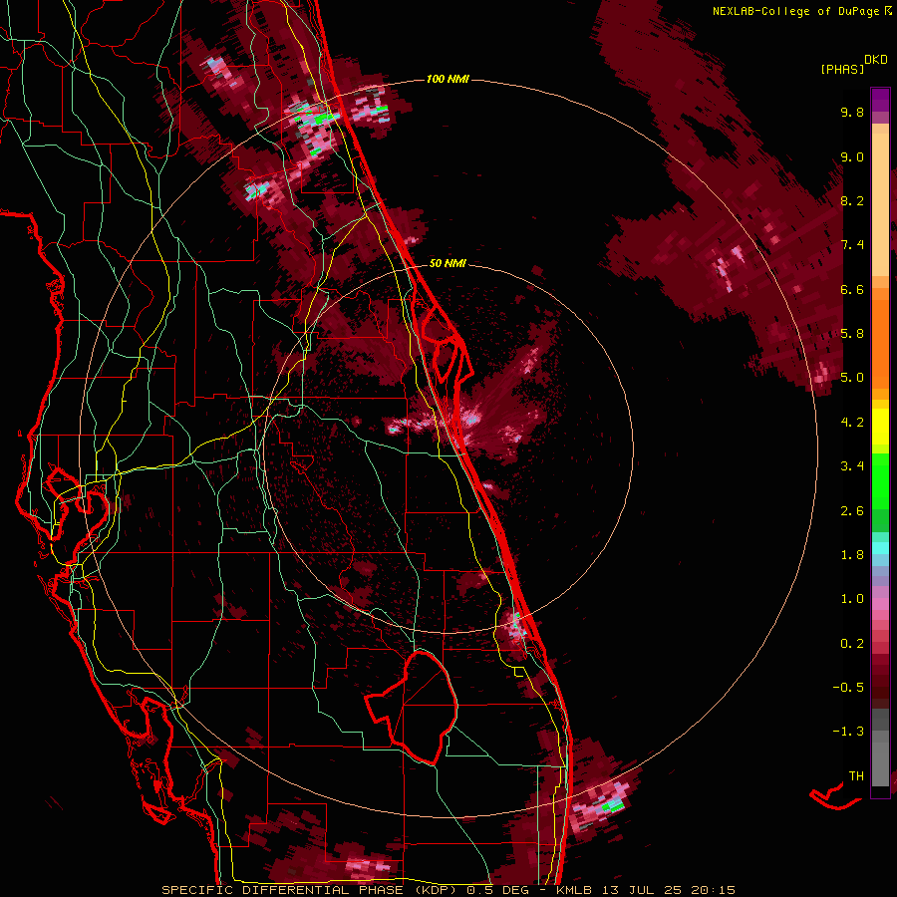Click the 100 NMI range ring label
Image resolution: width=897 pixels, height=897 pixels.
coord(448,79)
